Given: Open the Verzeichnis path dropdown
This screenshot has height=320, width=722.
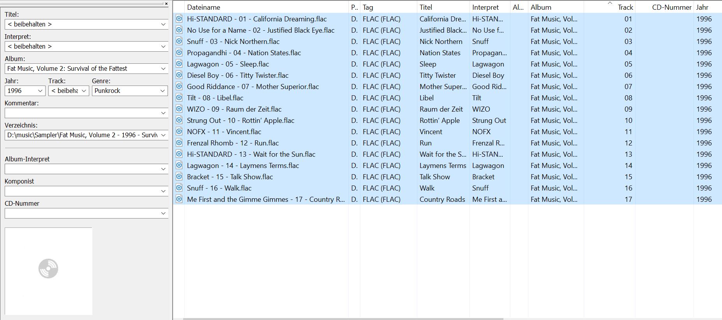Looking at the screenshot, I should [x=163, y=135].
